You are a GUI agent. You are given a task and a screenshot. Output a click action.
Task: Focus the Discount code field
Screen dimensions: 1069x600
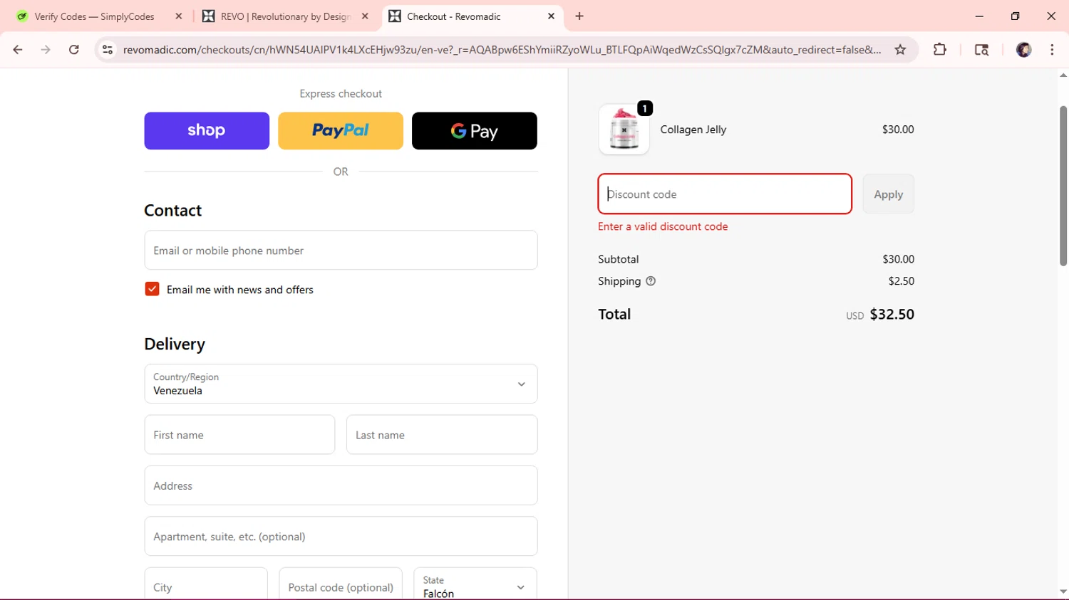(725, 194)
